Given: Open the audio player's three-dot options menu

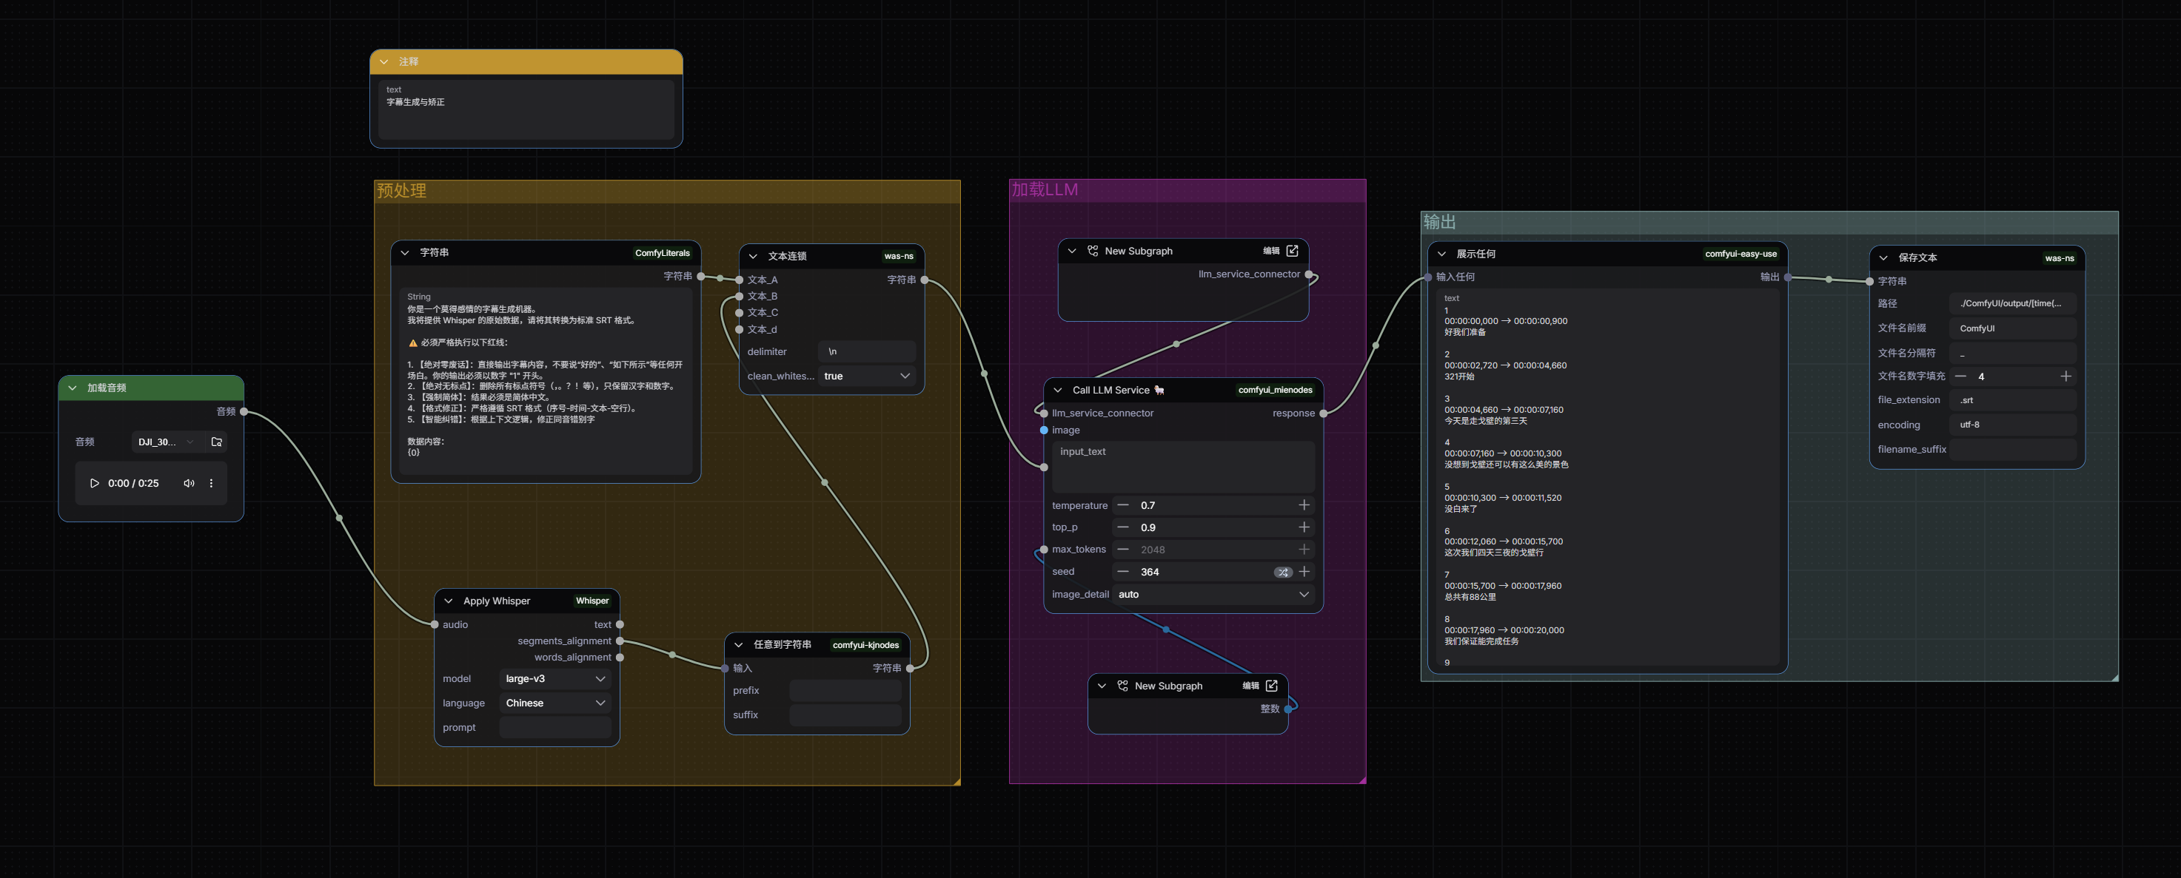Looking at the screenshot, I should [212, 483].
